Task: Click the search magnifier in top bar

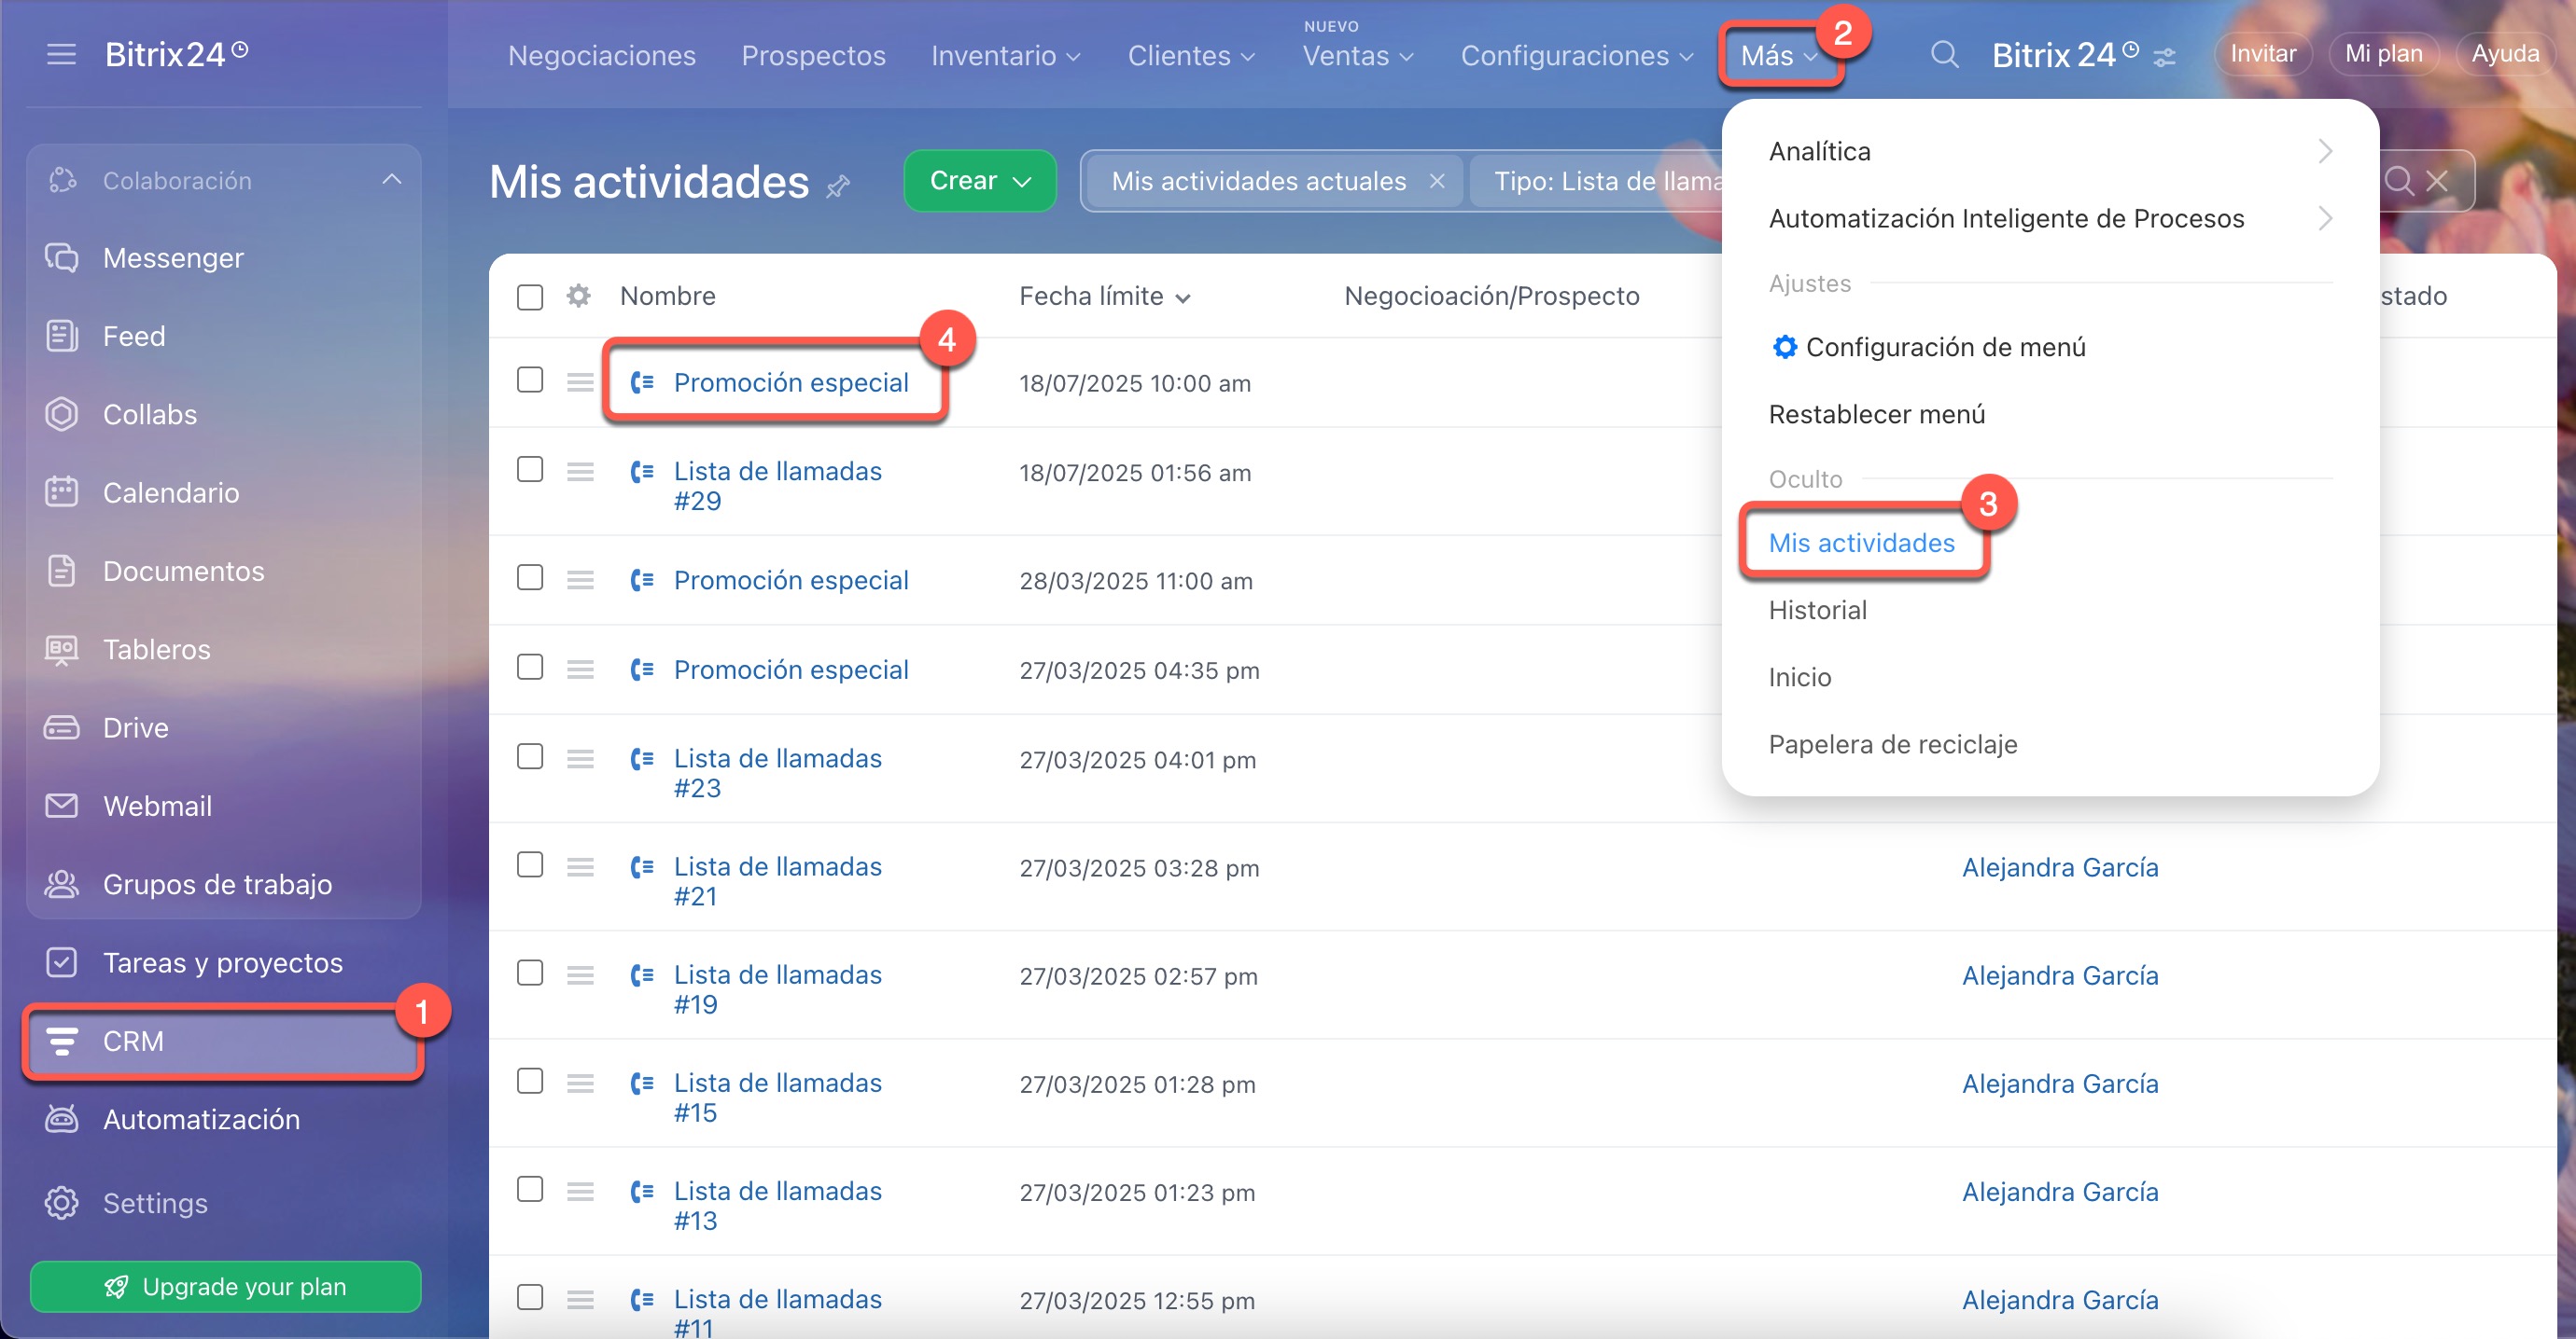Action: click(1944, 54)
